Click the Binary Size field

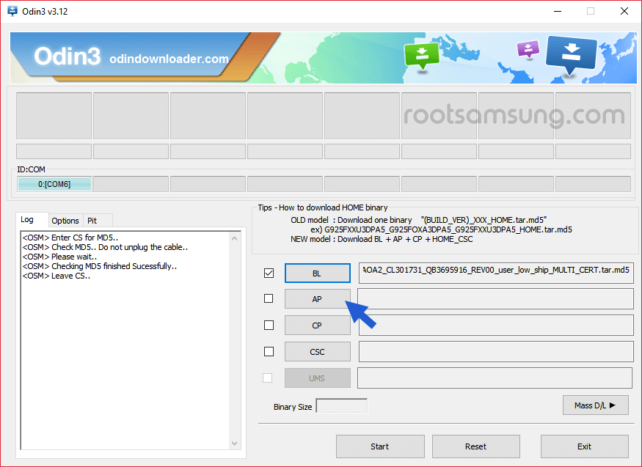click(x=341, y=405)
